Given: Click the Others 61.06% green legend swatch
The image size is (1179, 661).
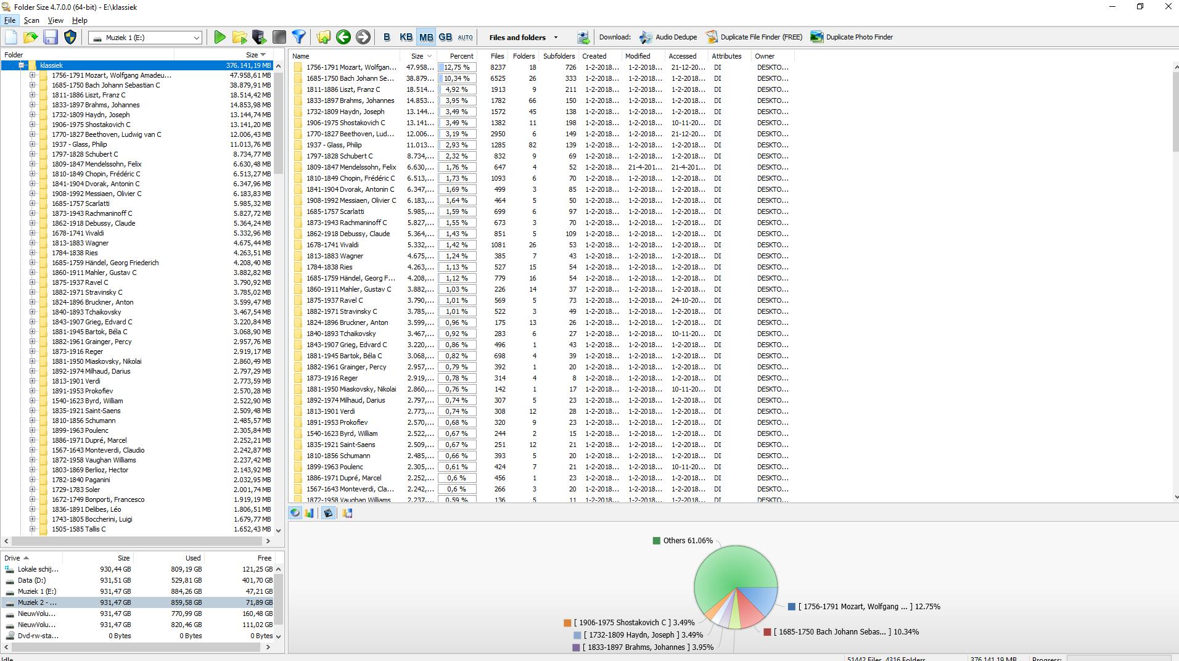Looking at the screenshot, I should [656, 541].
